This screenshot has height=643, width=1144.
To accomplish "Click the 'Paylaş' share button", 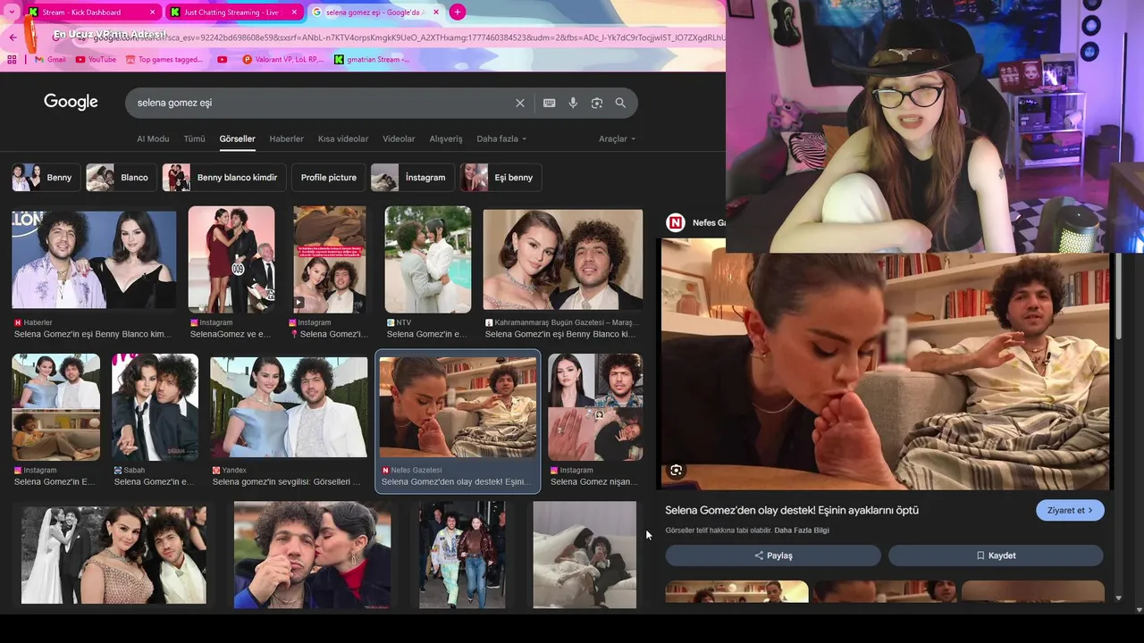I will tap(773, 555).
